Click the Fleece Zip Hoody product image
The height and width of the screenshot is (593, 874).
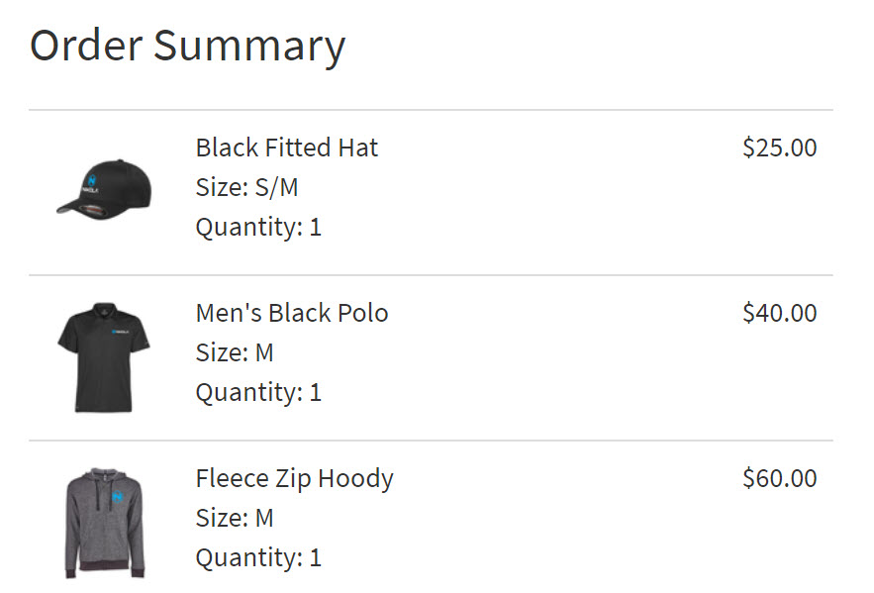coord(104,523)
